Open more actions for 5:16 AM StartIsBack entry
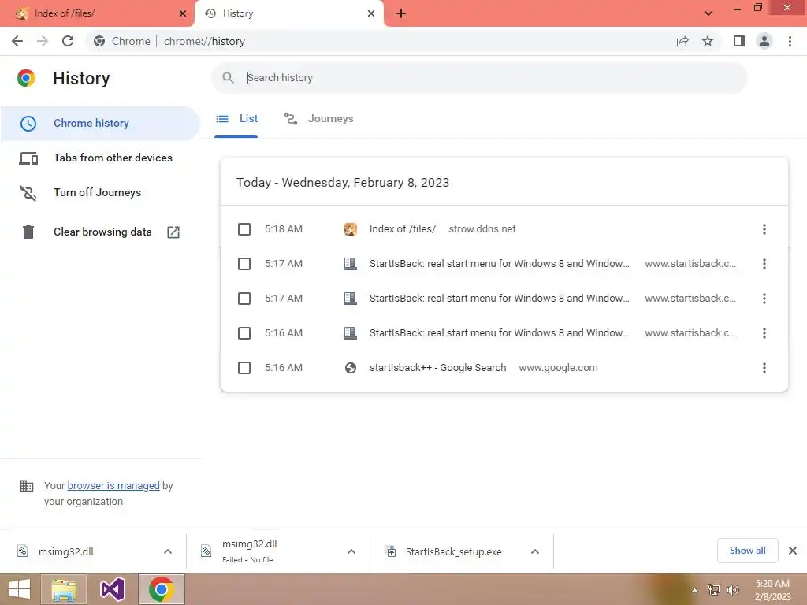Image resolution: width=807 pixels, height=605 pixels. click(764, 333)
